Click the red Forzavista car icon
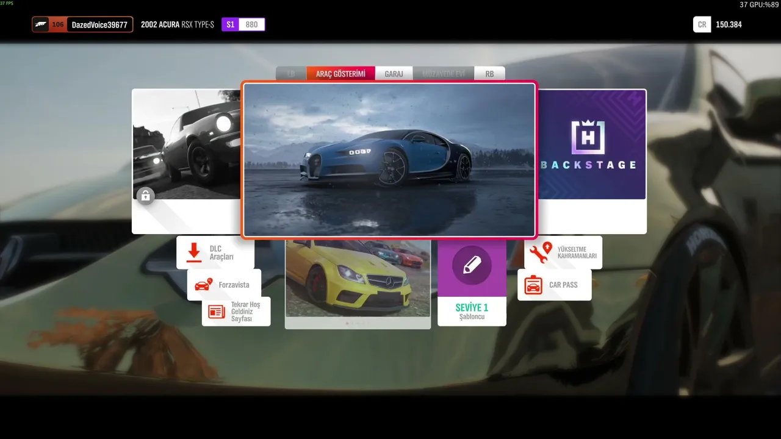This screenshot has height=439, width=781. [x=203, y=285]
